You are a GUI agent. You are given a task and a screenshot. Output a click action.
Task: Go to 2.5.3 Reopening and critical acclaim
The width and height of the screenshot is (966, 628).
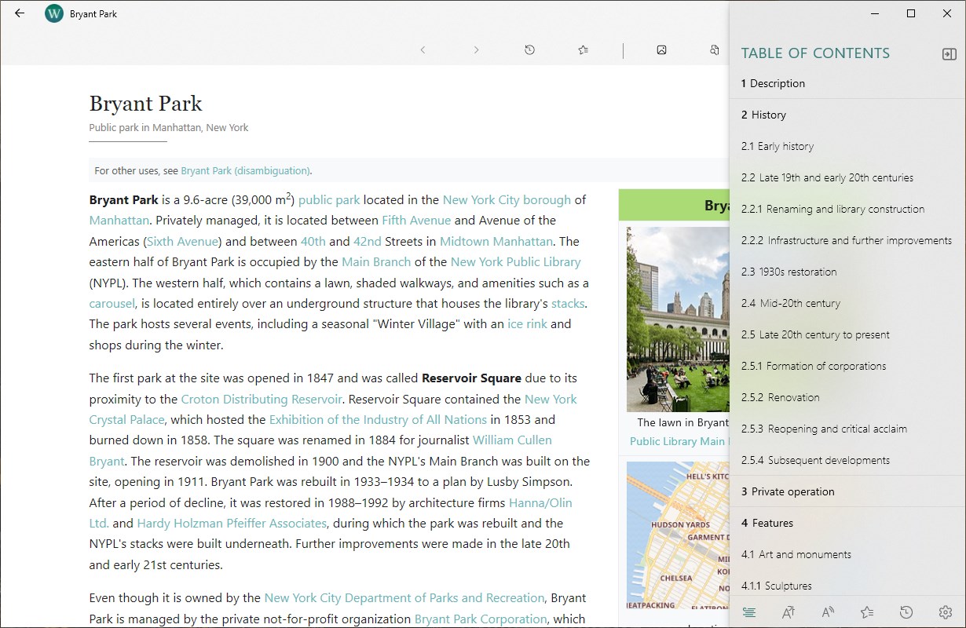(847, 429)
